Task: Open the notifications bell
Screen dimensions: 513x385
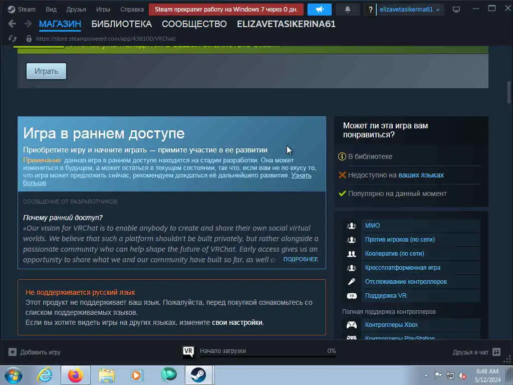Action: [x=348, y=10]
